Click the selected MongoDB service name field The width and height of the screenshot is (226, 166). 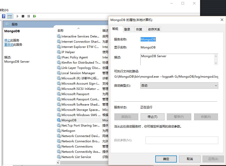point(148,39)
